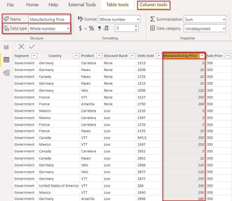Open Sale Price column filter dropdown
Viewport: 232px width, 201px height.
click(228, 56)
